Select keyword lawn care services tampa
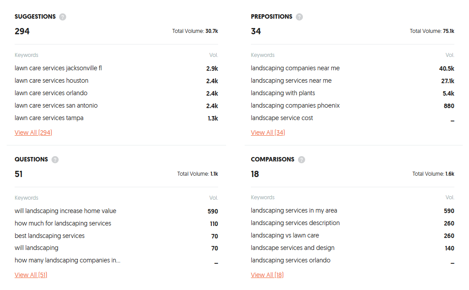Viewport: 469px width, 290px height. [49, 118]
